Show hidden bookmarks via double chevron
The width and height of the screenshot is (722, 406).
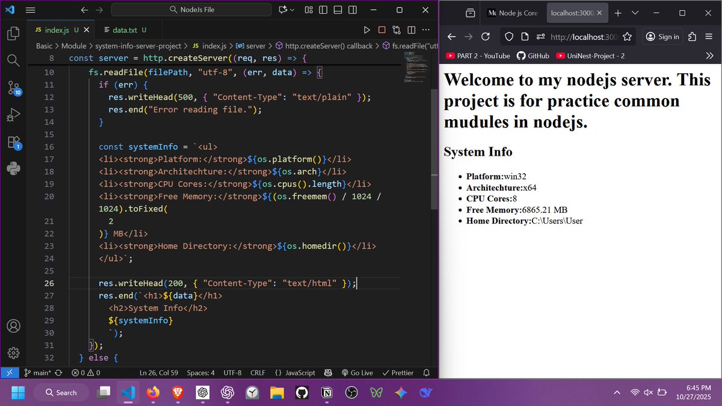pos(710,55)
